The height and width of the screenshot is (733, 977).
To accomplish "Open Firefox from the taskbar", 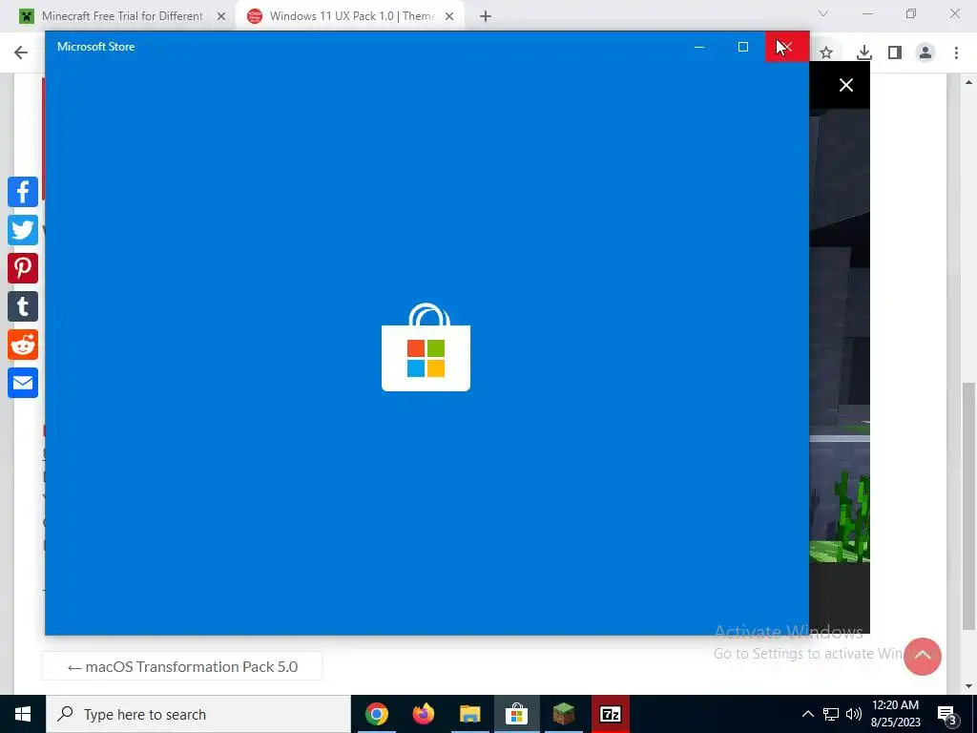I will click(424, 714).
